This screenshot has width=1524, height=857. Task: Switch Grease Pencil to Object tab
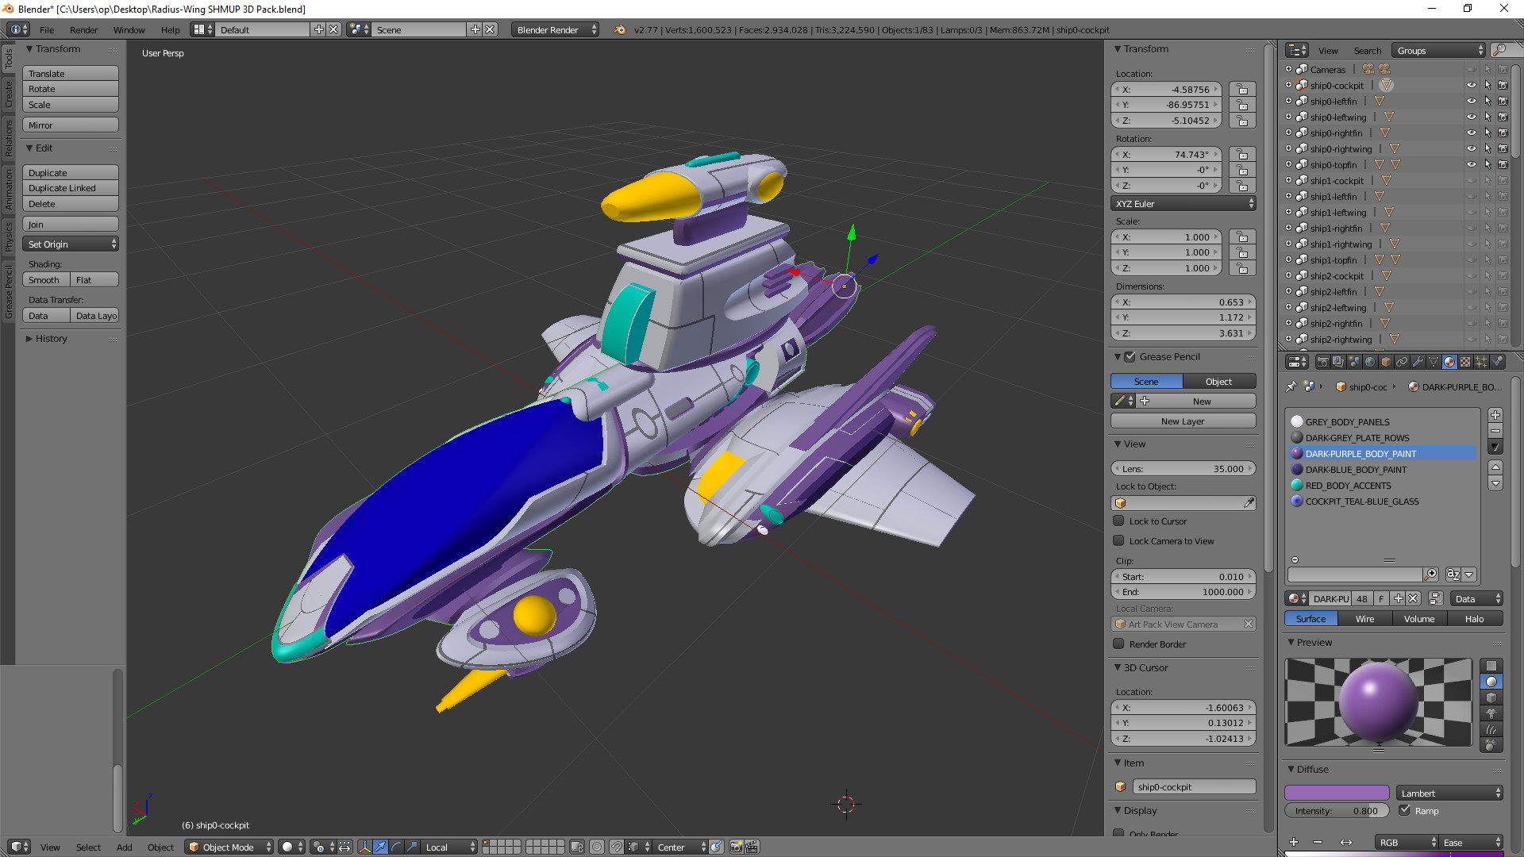(1219, 381)
